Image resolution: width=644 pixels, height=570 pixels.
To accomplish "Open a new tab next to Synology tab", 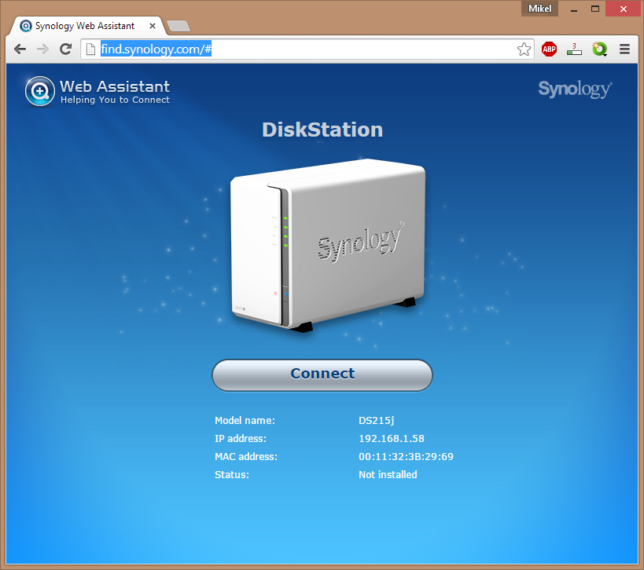I will click(x=178, y=26).
